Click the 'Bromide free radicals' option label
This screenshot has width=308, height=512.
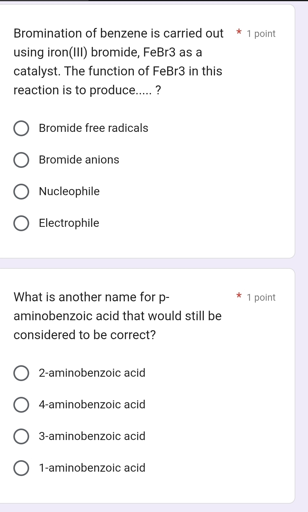click(93, 128)
